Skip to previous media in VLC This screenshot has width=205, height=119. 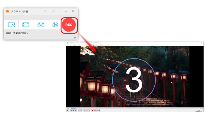click(71, 111)
